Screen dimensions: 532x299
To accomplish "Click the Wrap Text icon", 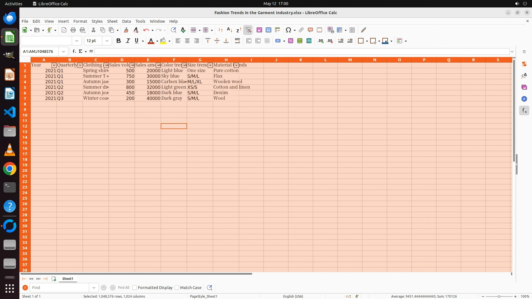I will (x=237, y=41).
